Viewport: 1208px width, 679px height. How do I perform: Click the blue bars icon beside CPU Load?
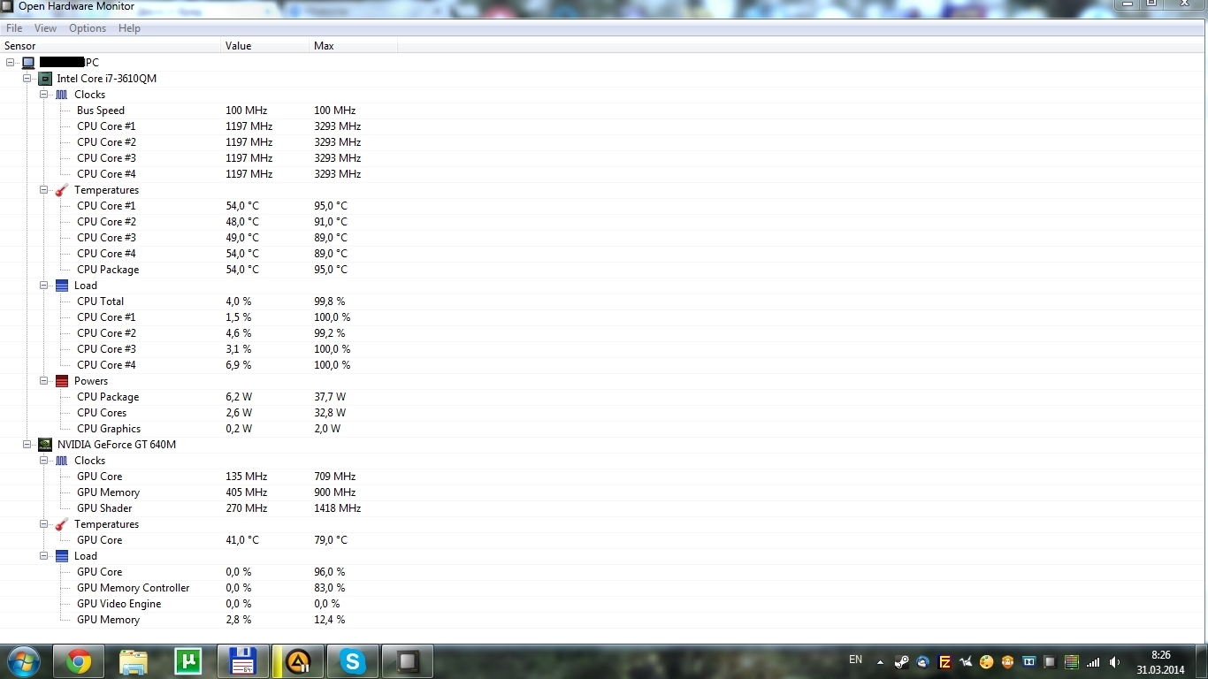pos(62,286)
